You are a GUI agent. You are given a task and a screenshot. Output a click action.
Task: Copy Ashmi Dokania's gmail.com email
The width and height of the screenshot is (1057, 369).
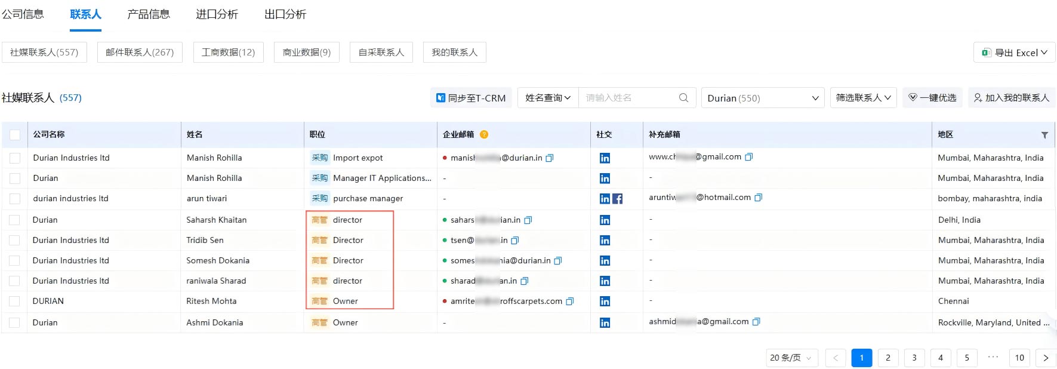tap(756, 322)
